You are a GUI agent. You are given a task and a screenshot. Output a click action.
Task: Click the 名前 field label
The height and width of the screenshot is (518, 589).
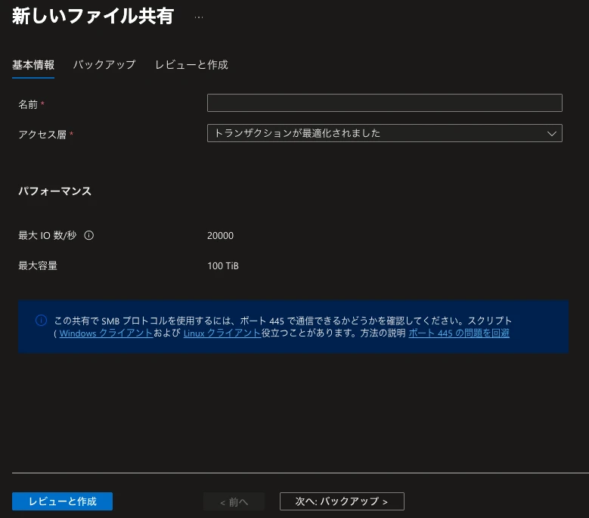28,104
